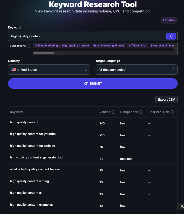This screenshot has width=184, height=214.
Task: Click the volume value 140
Action: [x=102, y=123]
